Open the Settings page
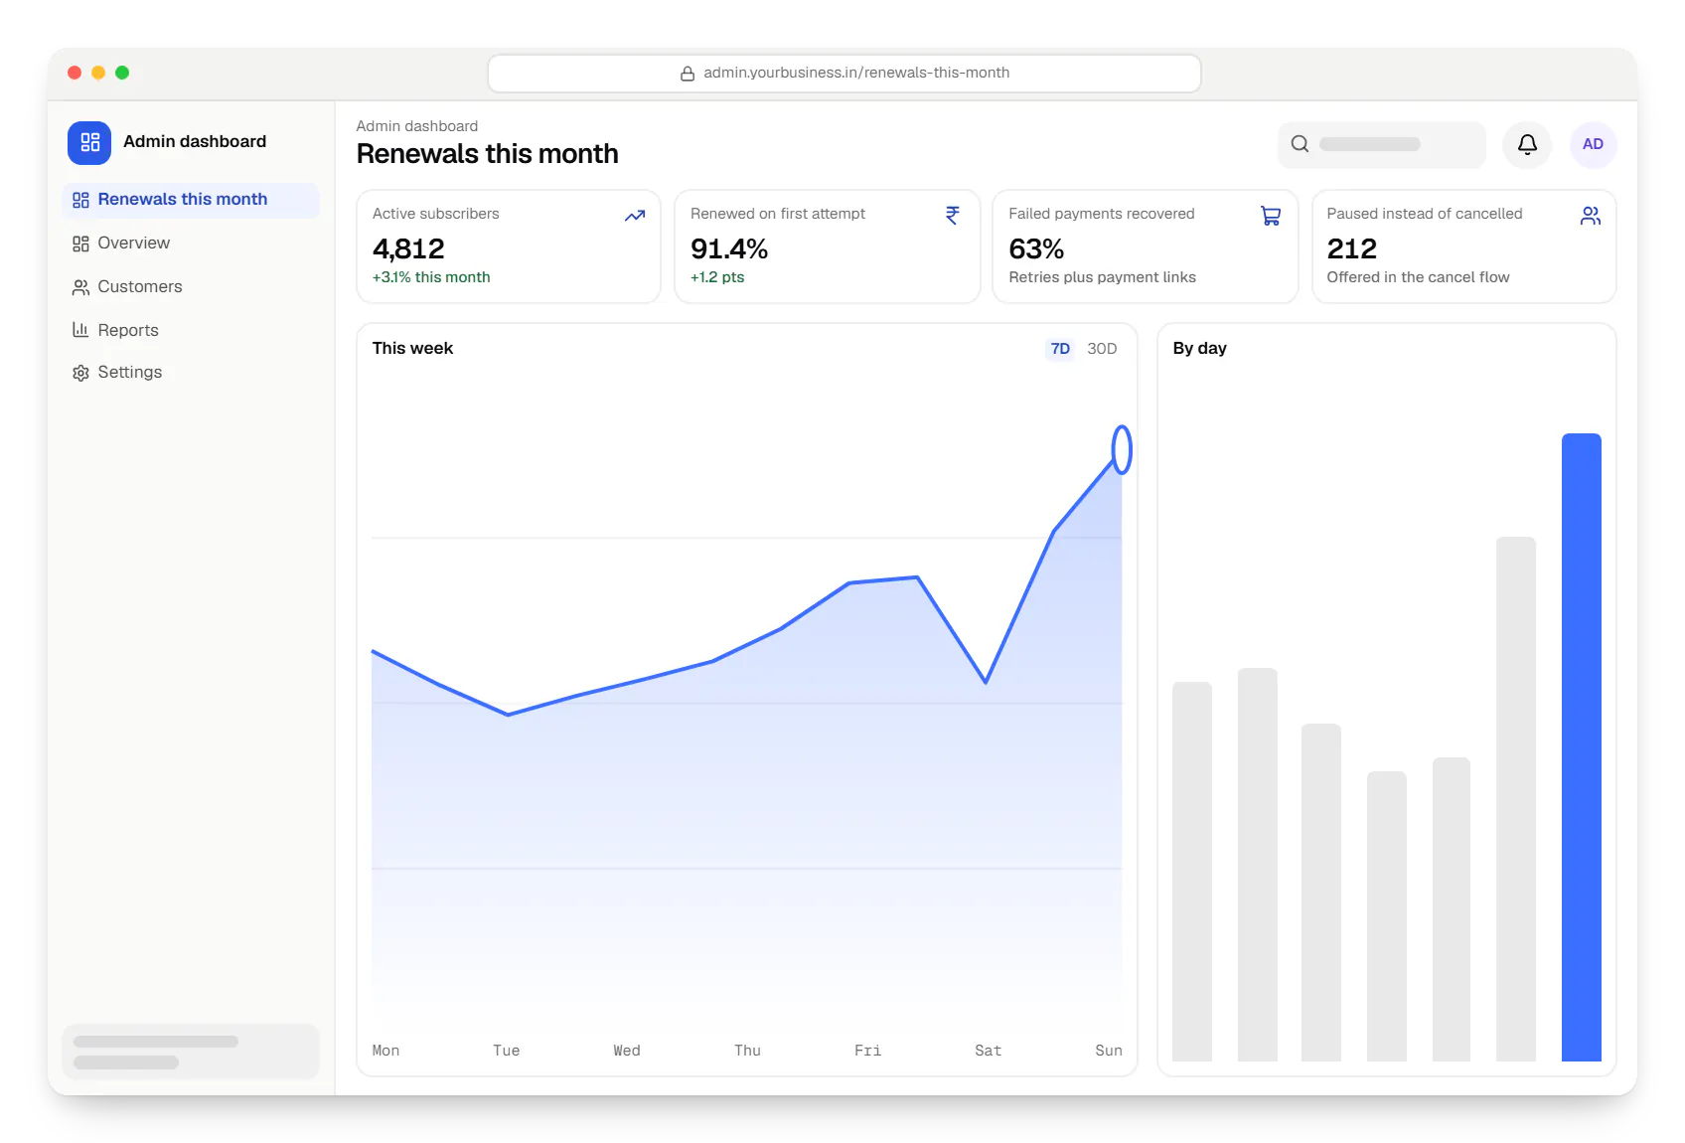This screenshot has width=1685, height=1143. (x=191, y=373)
